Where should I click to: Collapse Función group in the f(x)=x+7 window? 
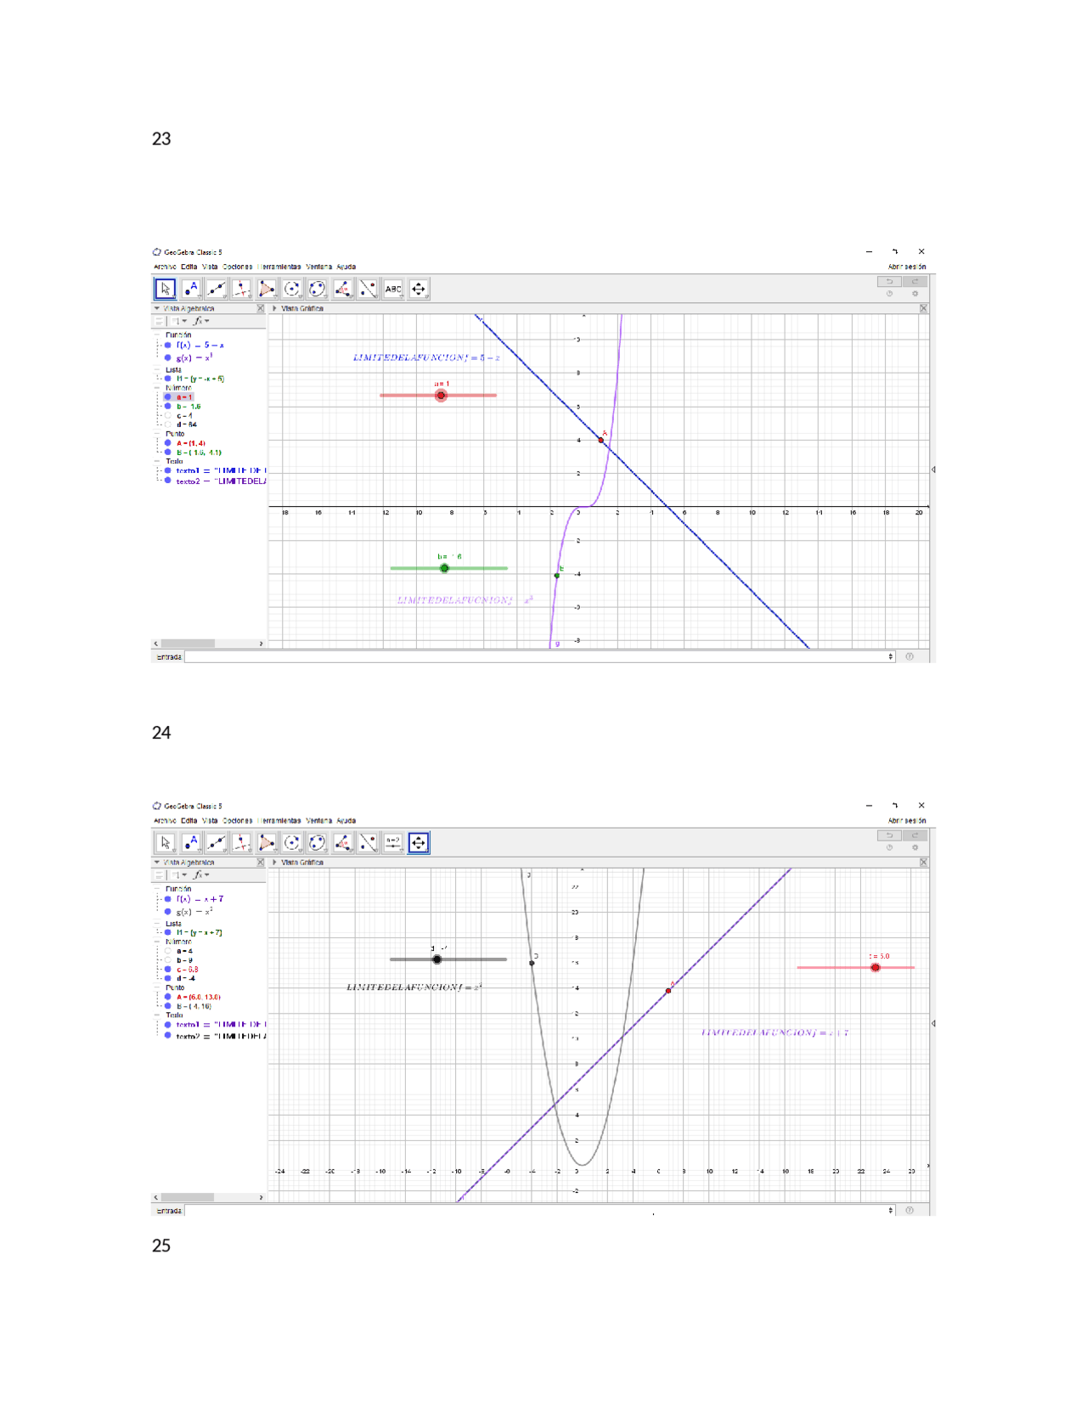pyautogui.click(x=157, y=889)
